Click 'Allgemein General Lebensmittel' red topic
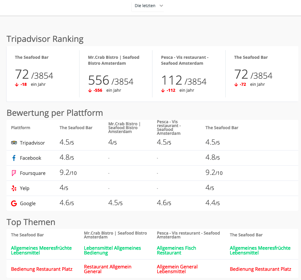Image resolution: width=301 pixels, height=280 pixels. click(x=177, y=269)
